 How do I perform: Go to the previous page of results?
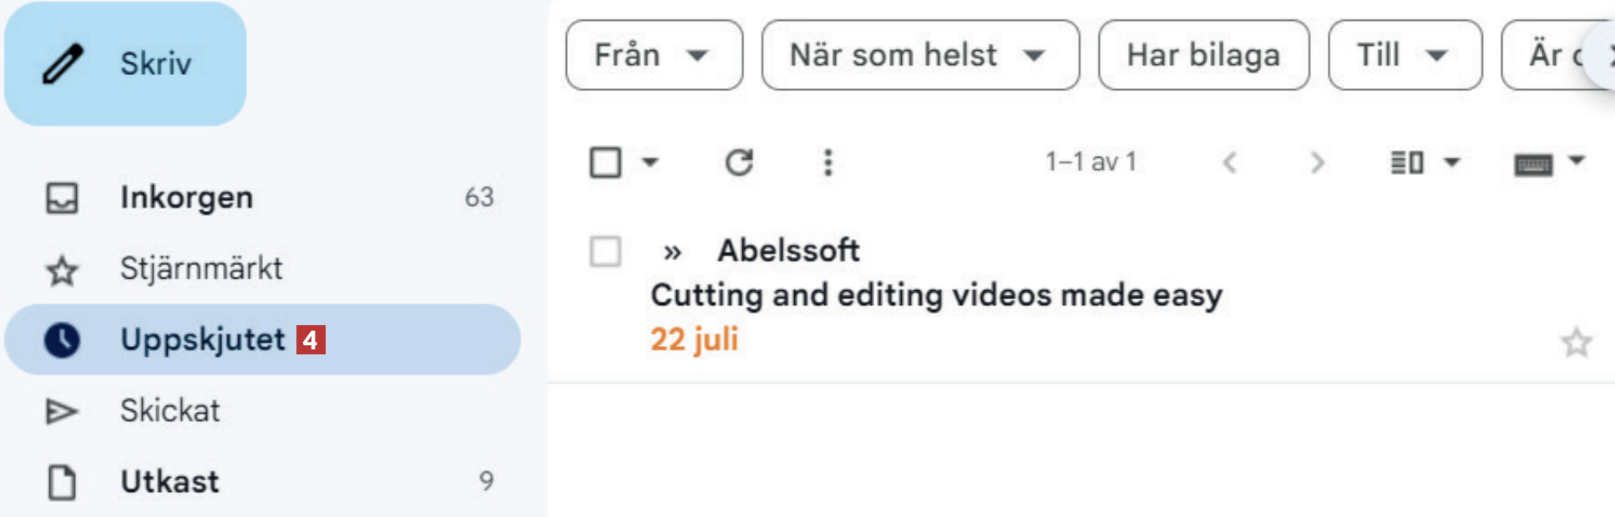(1229, 162)
